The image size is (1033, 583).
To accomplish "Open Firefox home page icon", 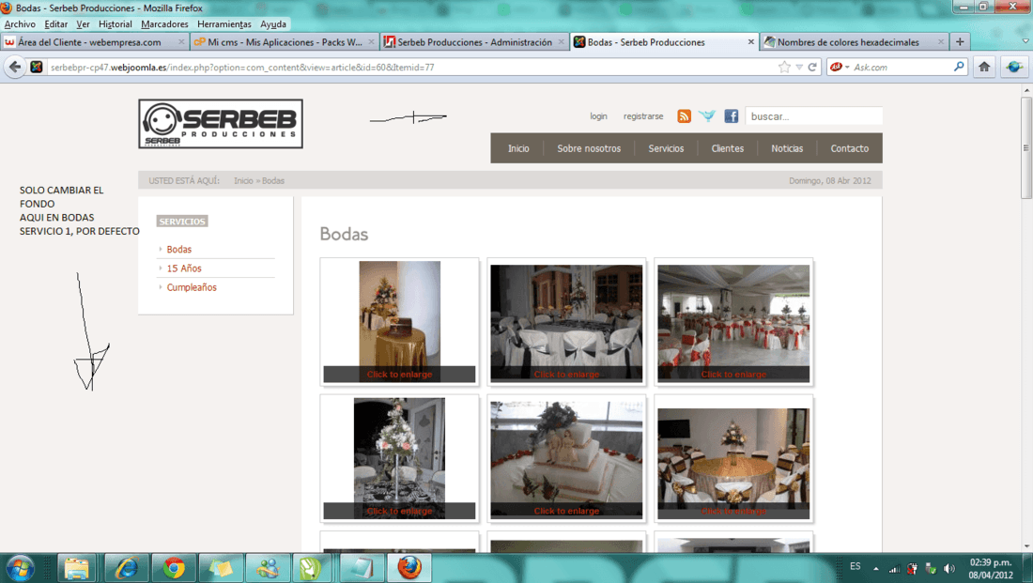I will point(984,67).
